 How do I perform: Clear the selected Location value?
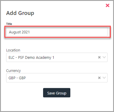(x=99, y=57)
